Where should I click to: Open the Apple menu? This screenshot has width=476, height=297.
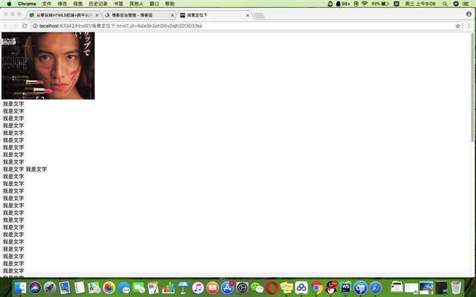(x=9, y=4)
